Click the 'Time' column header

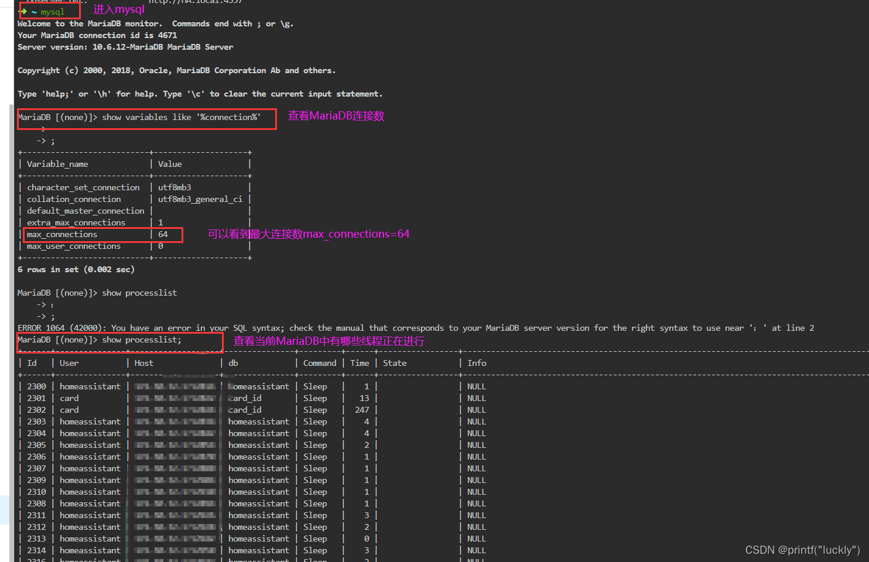pyautogui.click(x=360, y=363)
